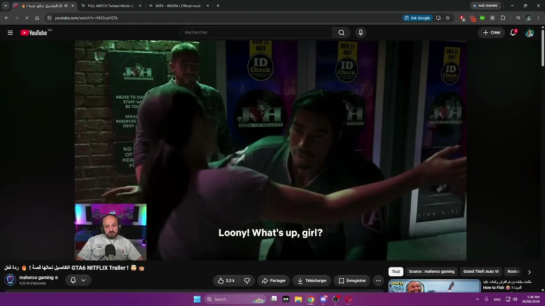Like the video with 3,3 k likes
The width and height of the screenshot is (545, 306).
click(226, 280)
